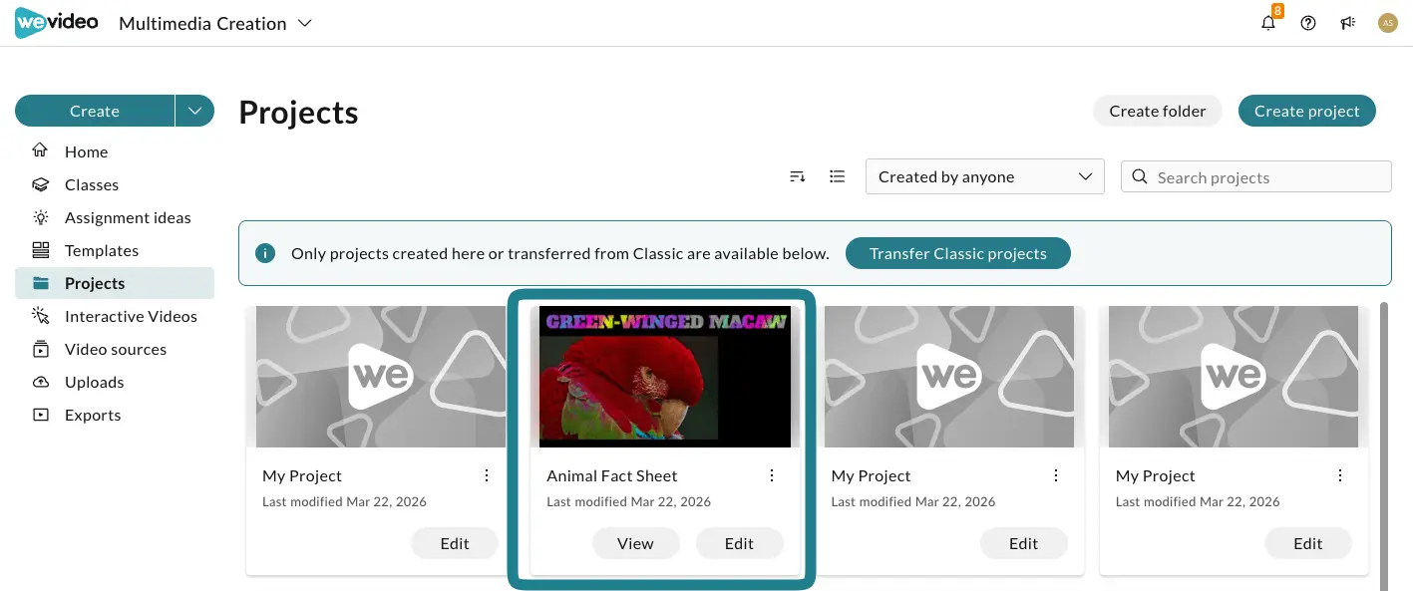Click View on Animal Fact Sheet
Viewport: 1413px width, 591px height.
pyautogui.click(x=635, y=543)
